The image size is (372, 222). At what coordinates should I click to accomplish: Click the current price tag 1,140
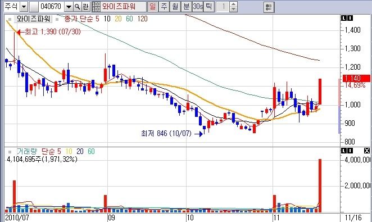356,78
